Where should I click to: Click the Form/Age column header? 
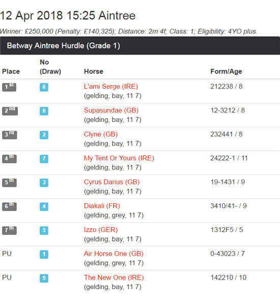(x=226, y=71)
